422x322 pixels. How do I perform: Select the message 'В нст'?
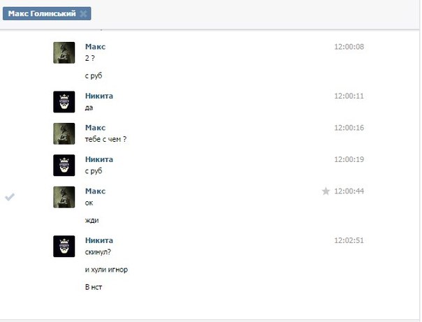click(x=94, y=287)
